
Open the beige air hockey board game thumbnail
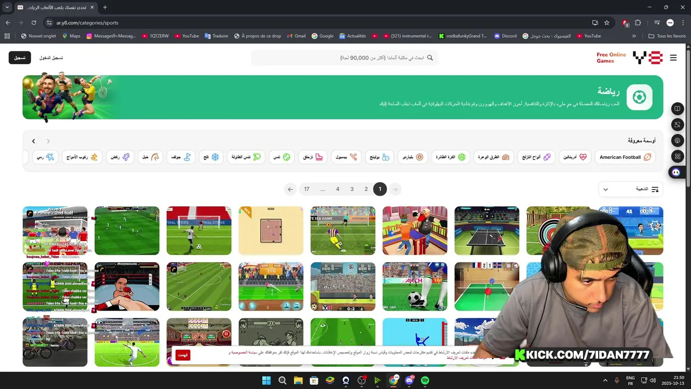(271, 231)
